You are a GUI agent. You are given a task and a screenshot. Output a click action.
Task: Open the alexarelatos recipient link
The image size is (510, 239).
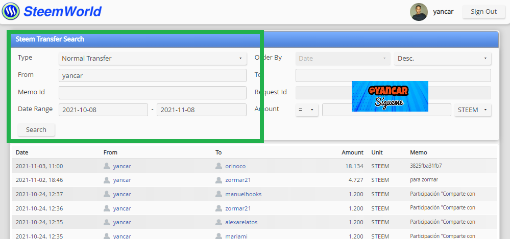coord(241,222)
